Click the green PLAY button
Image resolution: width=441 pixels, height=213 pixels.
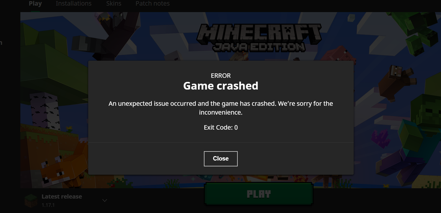click(258, 194)
